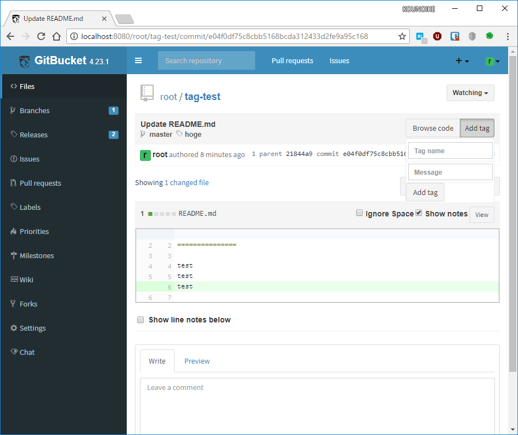Click the Branches count badge 1
The width and height of the screenshot is (518, 435).
click(113, 110)
